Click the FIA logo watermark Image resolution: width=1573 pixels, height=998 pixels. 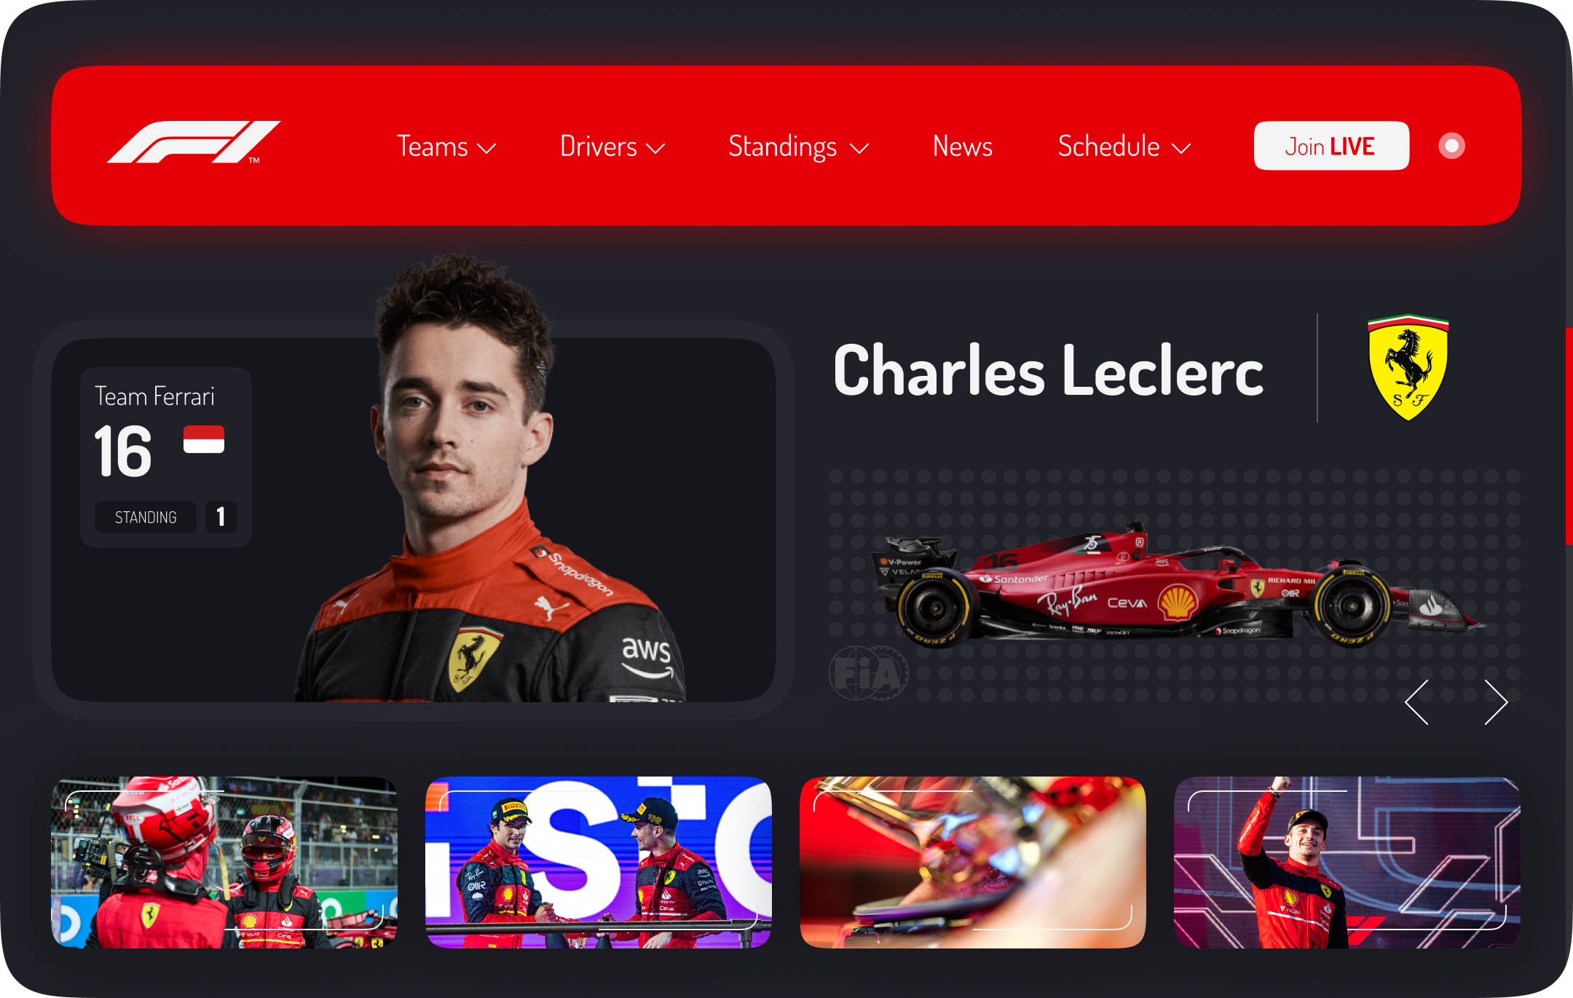[x=868, y=673]
